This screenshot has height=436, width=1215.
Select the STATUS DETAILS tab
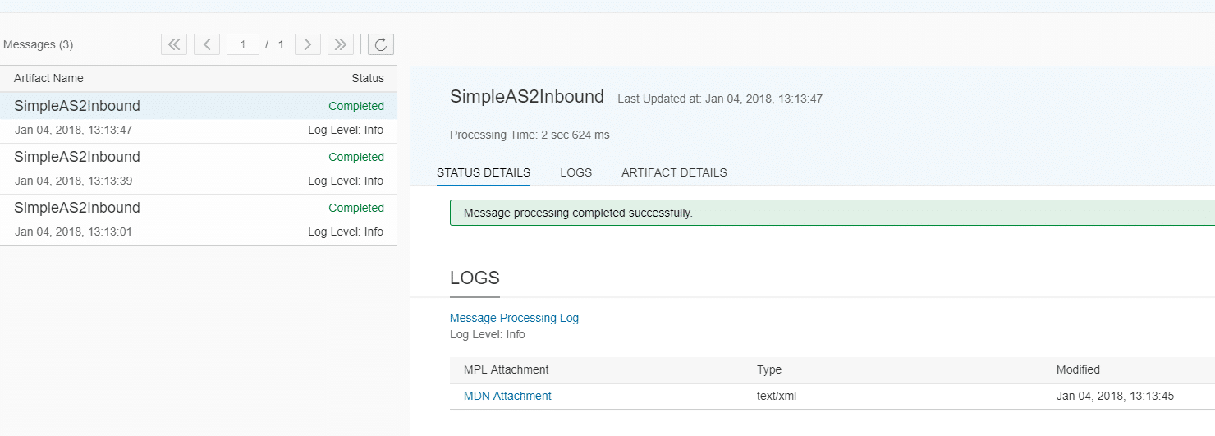tap(484, 172)
